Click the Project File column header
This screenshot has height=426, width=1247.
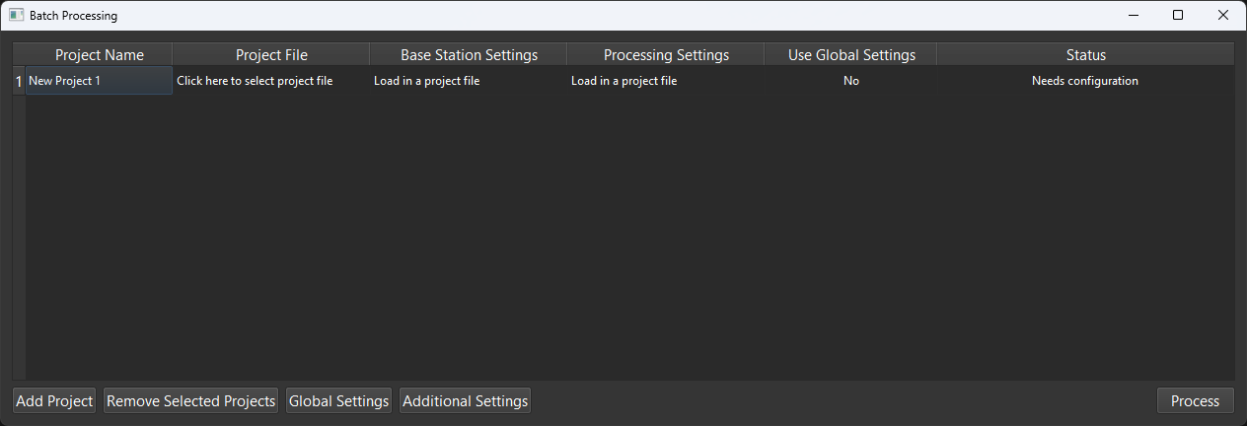[x=271, y=55]
